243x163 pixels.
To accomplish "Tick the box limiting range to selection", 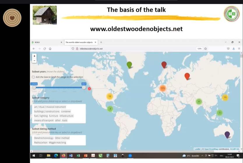I will (x=33, y=77).
